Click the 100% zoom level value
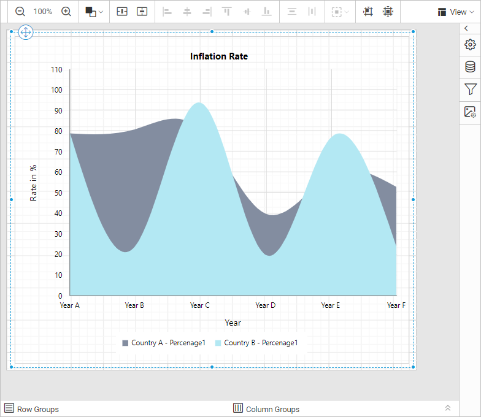Image resolution: width=481 pixels, height=417 pixels. coord(43,12)
